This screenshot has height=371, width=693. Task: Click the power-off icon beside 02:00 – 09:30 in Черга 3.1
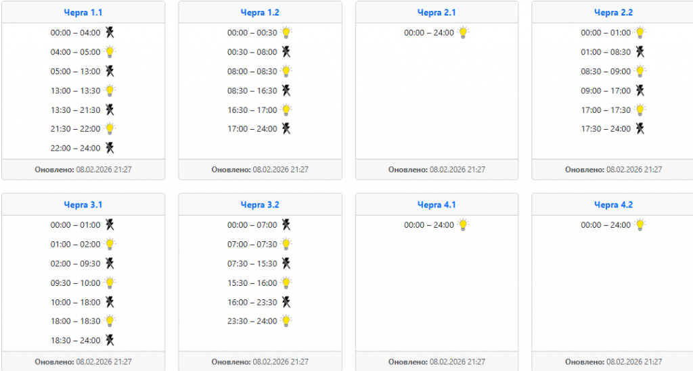[110, 264]
